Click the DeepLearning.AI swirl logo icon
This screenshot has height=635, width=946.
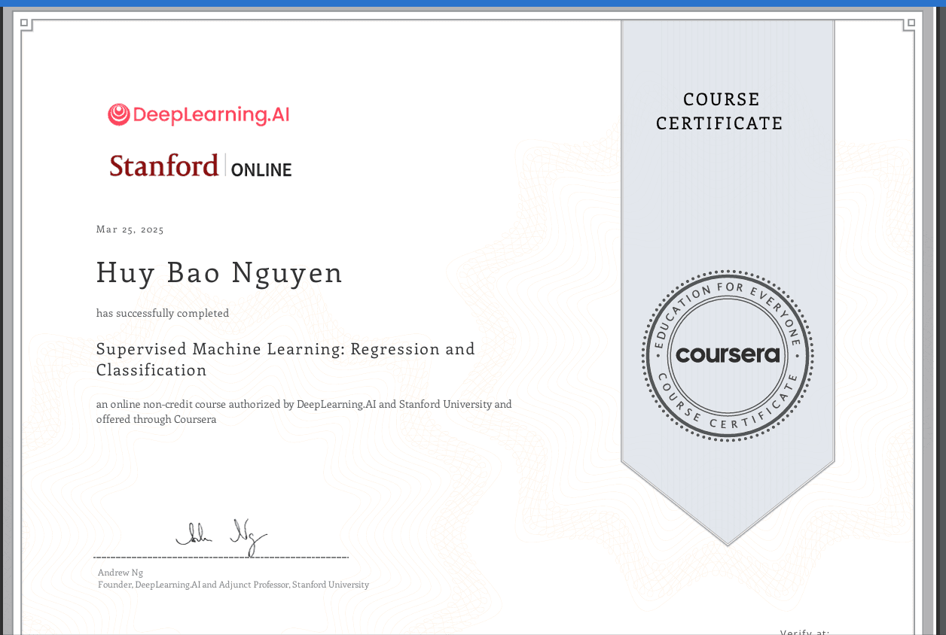point(118,114)
